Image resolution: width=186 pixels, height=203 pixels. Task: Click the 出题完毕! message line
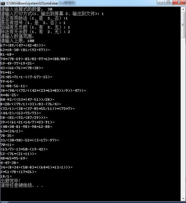[11, 181]
